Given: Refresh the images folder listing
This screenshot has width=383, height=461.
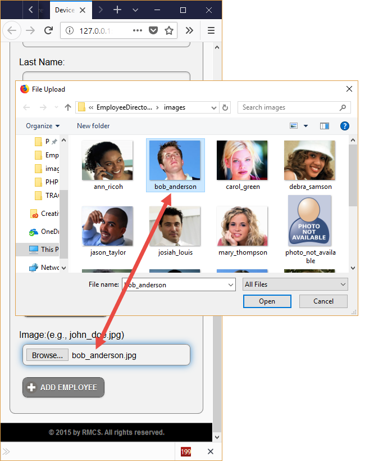Looking at the screenshot, I should pyautogui.click(x=226, y=107).
